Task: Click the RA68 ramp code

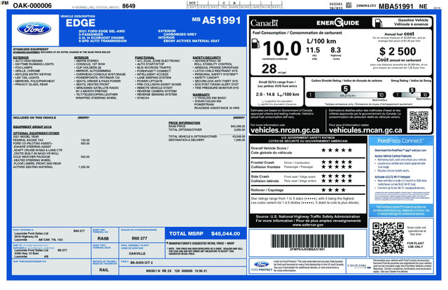Action: (103, 238)
